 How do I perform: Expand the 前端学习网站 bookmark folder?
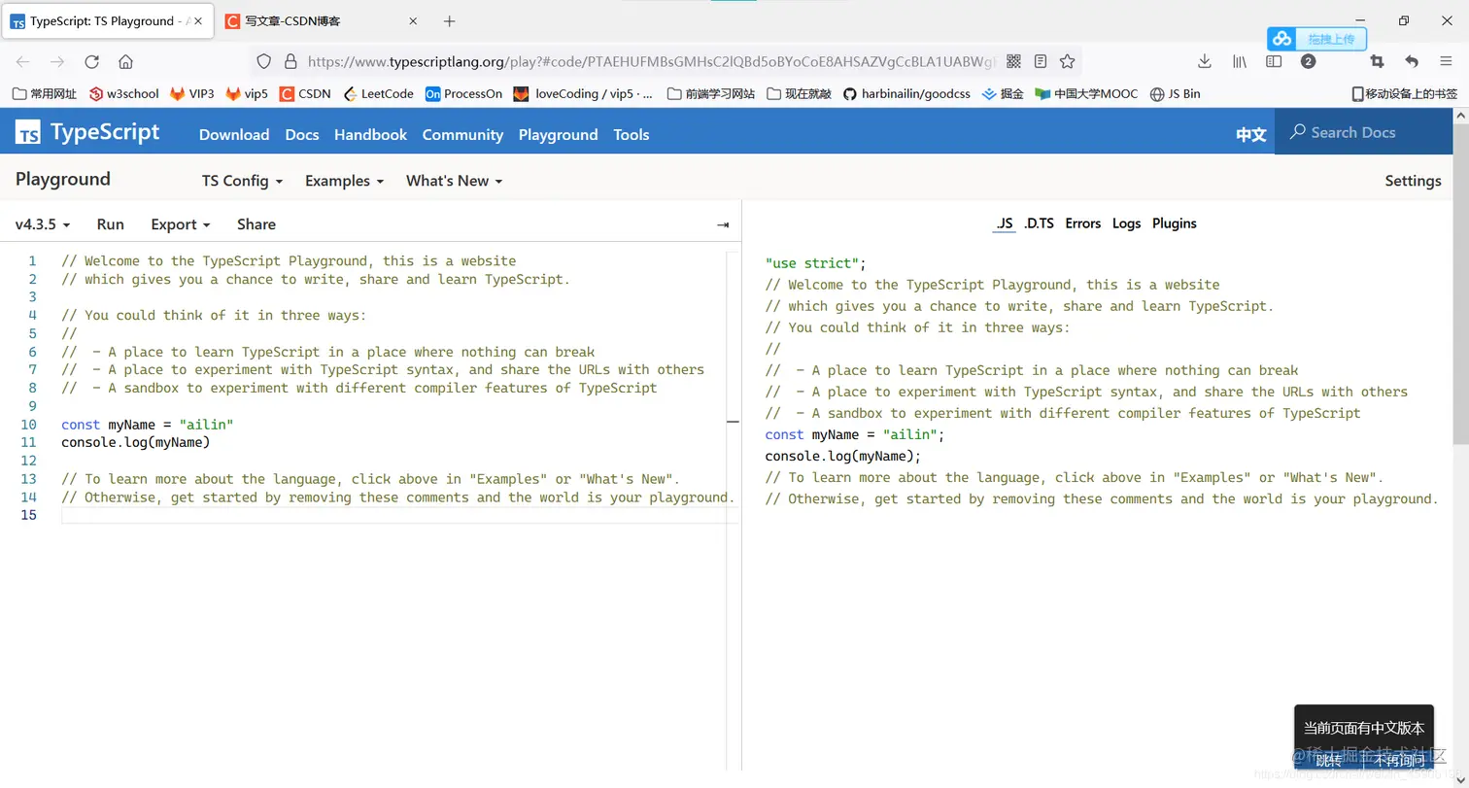711,94
